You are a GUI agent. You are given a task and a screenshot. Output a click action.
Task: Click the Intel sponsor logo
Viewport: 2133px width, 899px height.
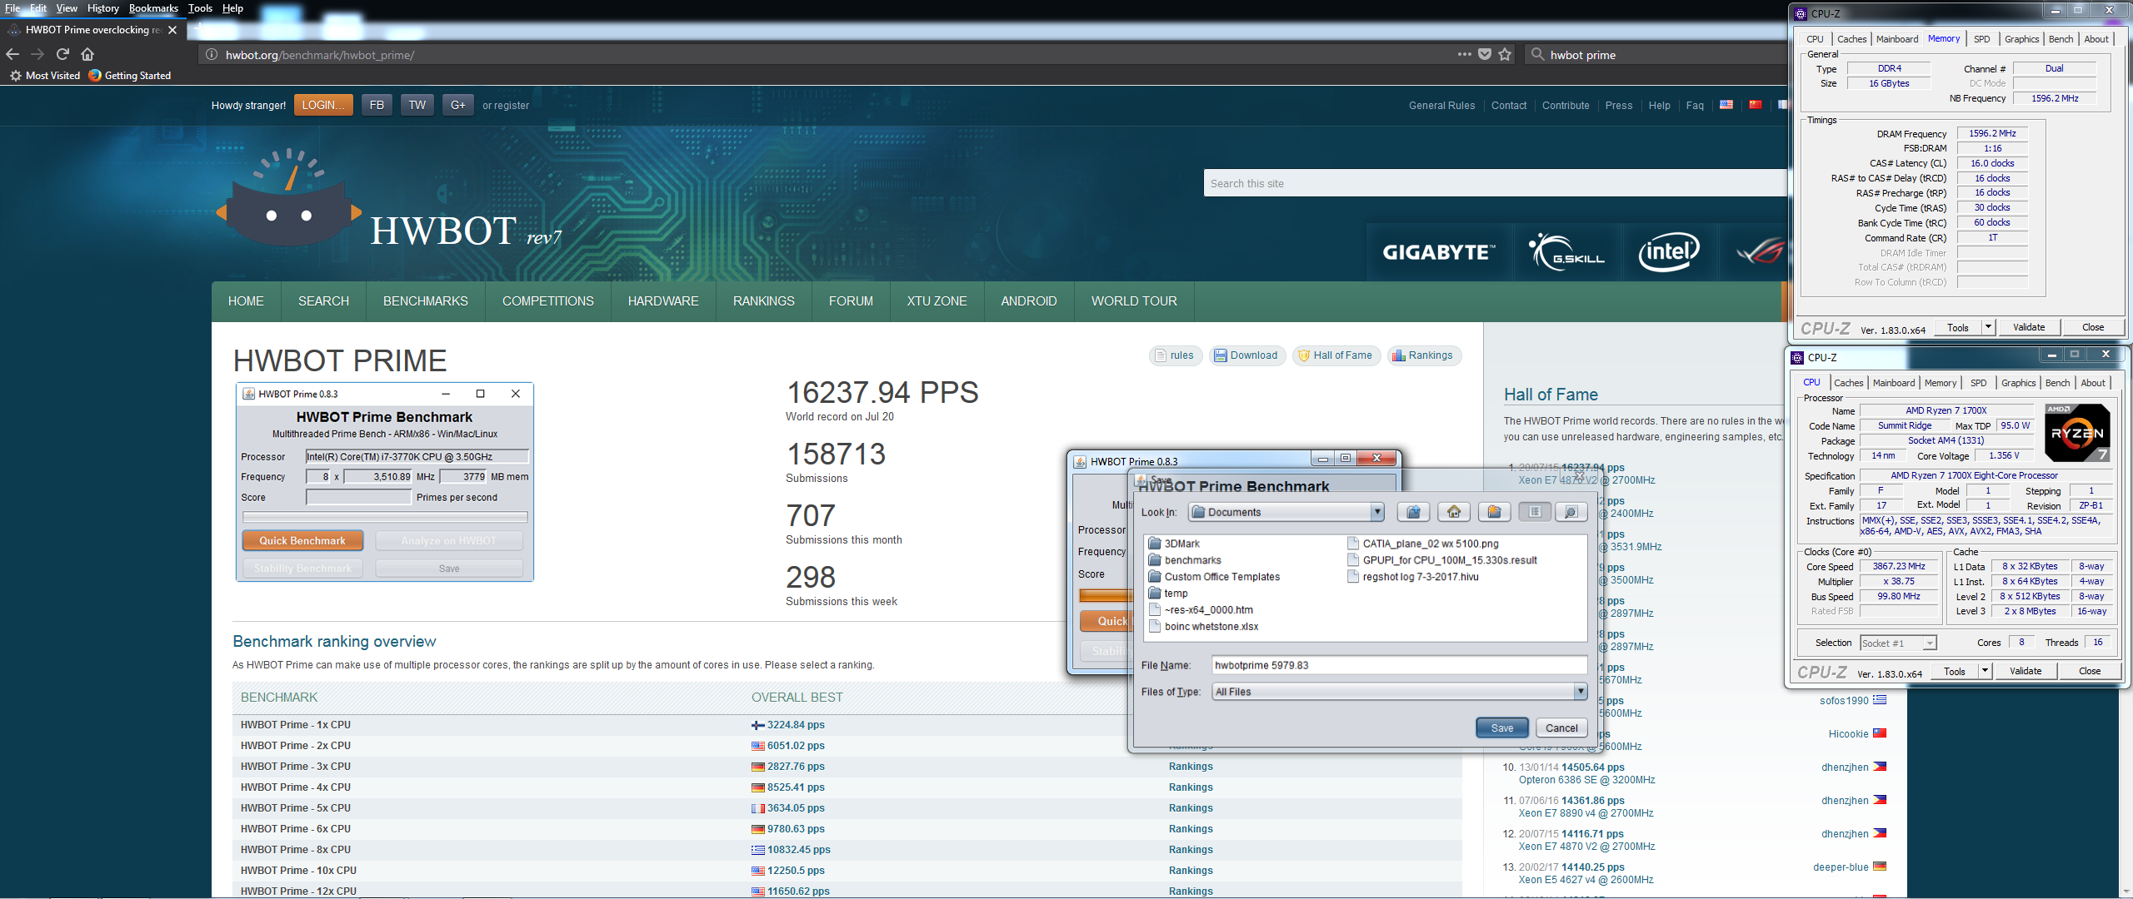1669,252
